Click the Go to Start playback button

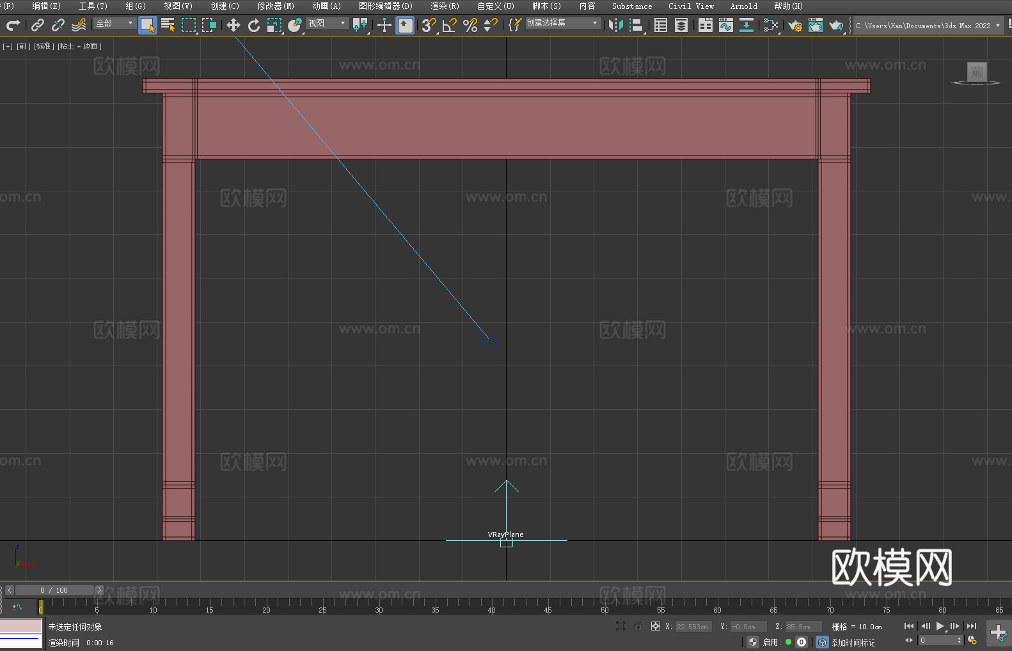pyautogui.click(x=909, y=626)
